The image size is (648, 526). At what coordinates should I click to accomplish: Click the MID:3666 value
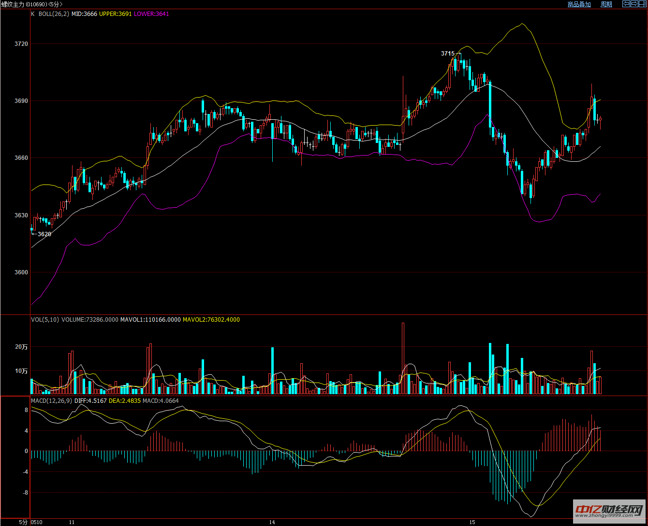tap(85, 14)
